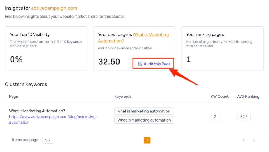Click the KW Count column header
The image size is (269, 152).
tap(220, 96)
